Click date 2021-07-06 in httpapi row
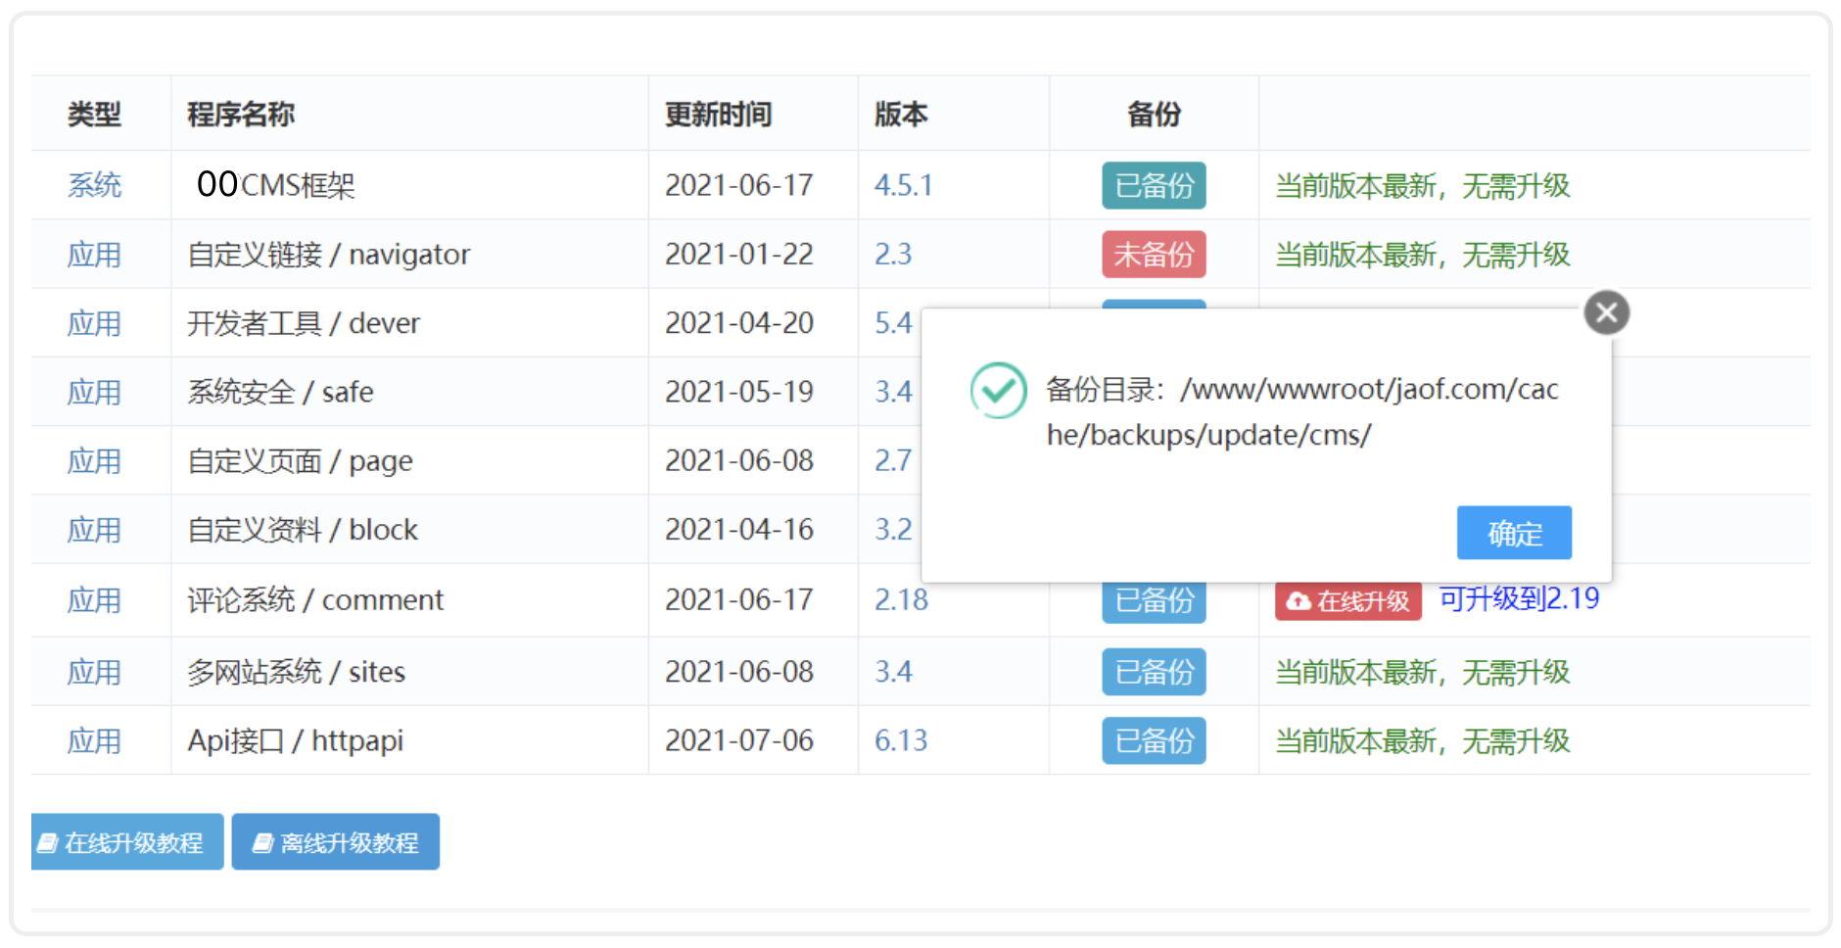Image resolution: width=1841 pixels, height=948 pixels. tap(739, 740)
